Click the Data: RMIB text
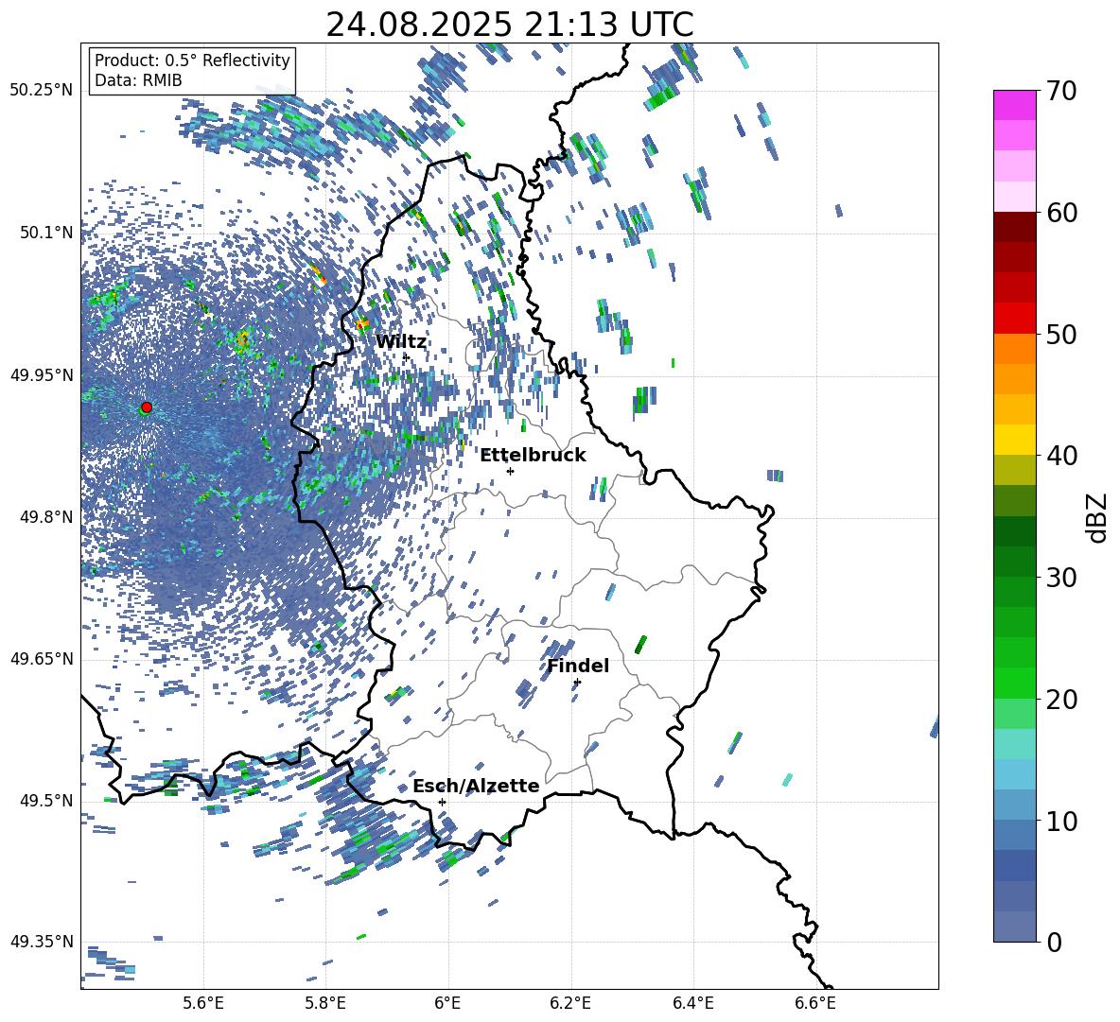 point(138,80)
